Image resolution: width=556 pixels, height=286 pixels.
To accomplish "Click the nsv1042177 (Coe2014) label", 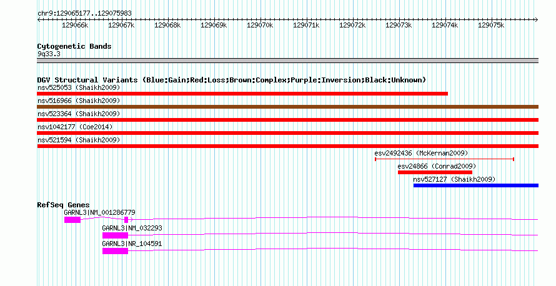I will (x=75, y=127).
